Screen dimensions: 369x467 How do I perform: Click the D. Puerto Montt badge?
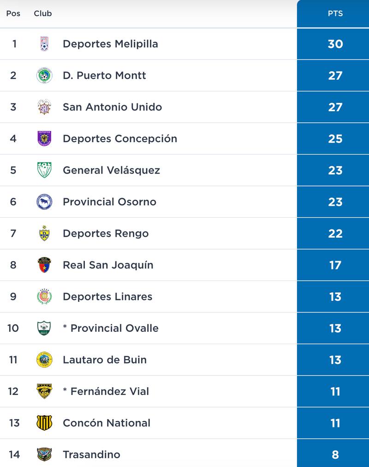pos(45,75)
